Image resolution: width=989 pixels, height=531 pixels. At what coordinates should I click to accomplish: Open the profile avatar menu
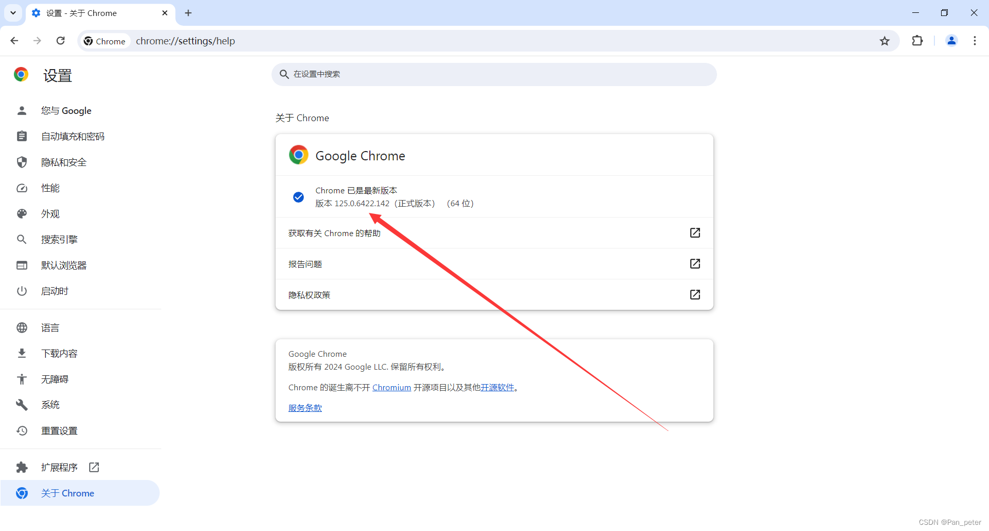(951, 41)
